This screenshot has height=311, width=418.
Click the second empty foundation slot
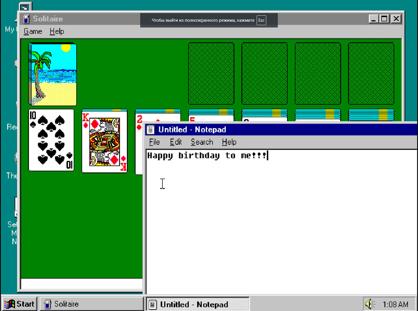264,73
